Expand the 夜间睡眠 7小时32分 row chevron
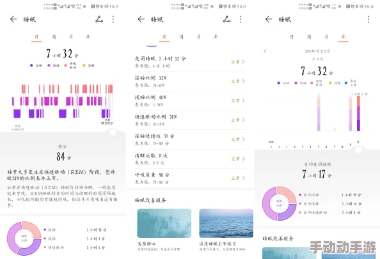This screenshot has width=380, height=259. [x=243, y=62]
